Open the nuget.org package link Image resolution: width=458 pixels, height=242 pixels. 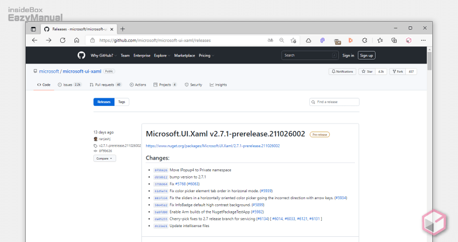point(212,146)
